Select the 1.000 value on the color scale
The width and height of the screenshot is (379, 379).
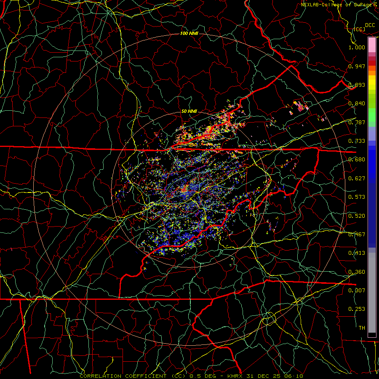[x=357, y=47]
